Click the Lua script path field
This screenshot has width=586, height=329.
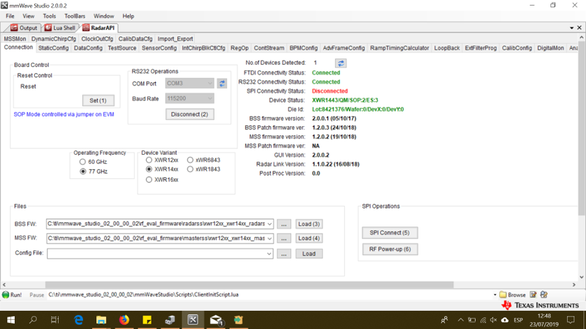click(x=269, y=295)
